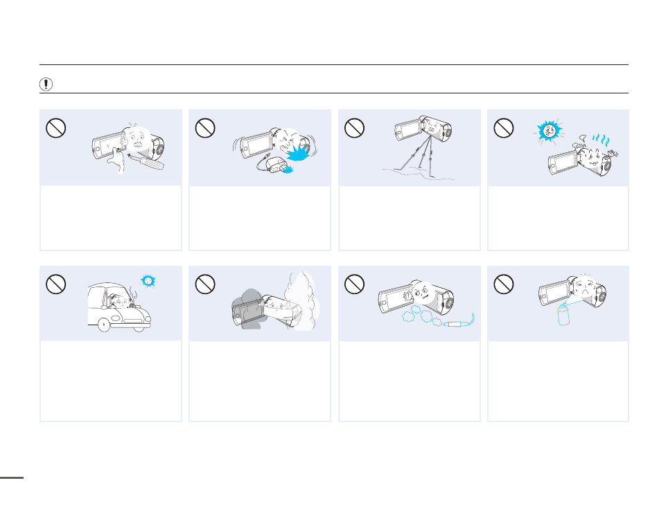668x510 pixels.
Task: Click prohibition sign beside screwdriver camcorder illustration
Action: [56, 127]
